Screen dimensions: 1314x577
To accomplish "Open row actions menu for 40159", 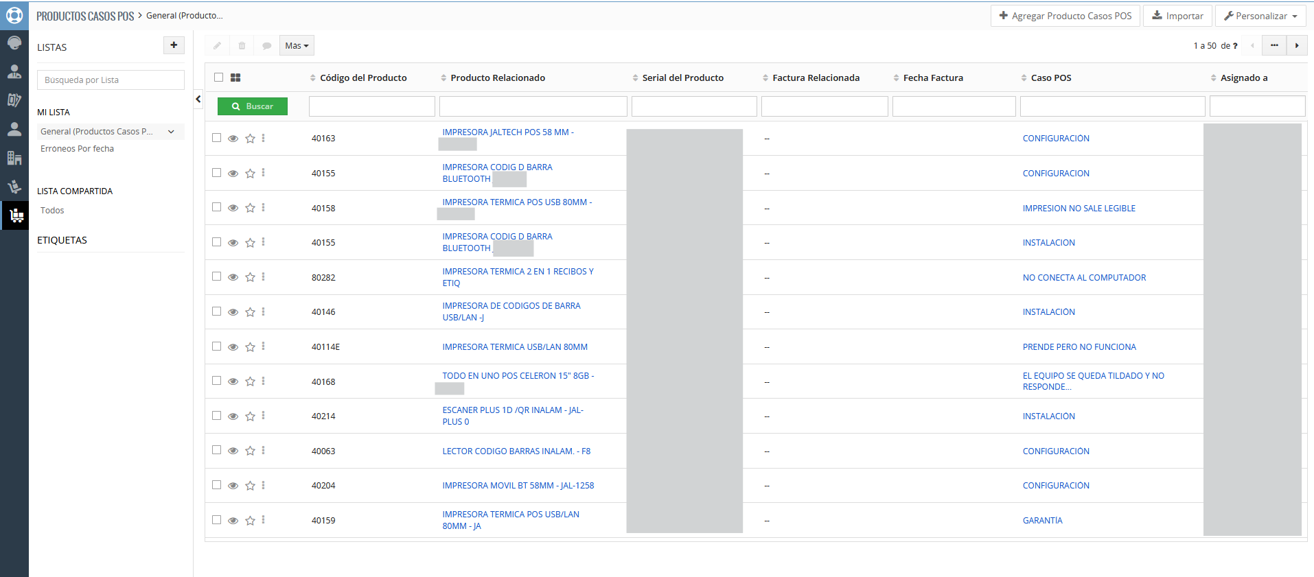I will (263, 520).
